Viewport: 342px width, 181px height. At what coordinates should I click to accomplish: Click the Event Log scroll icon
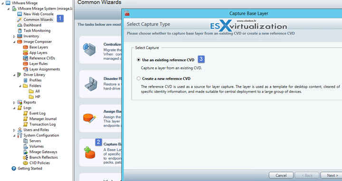26,113
